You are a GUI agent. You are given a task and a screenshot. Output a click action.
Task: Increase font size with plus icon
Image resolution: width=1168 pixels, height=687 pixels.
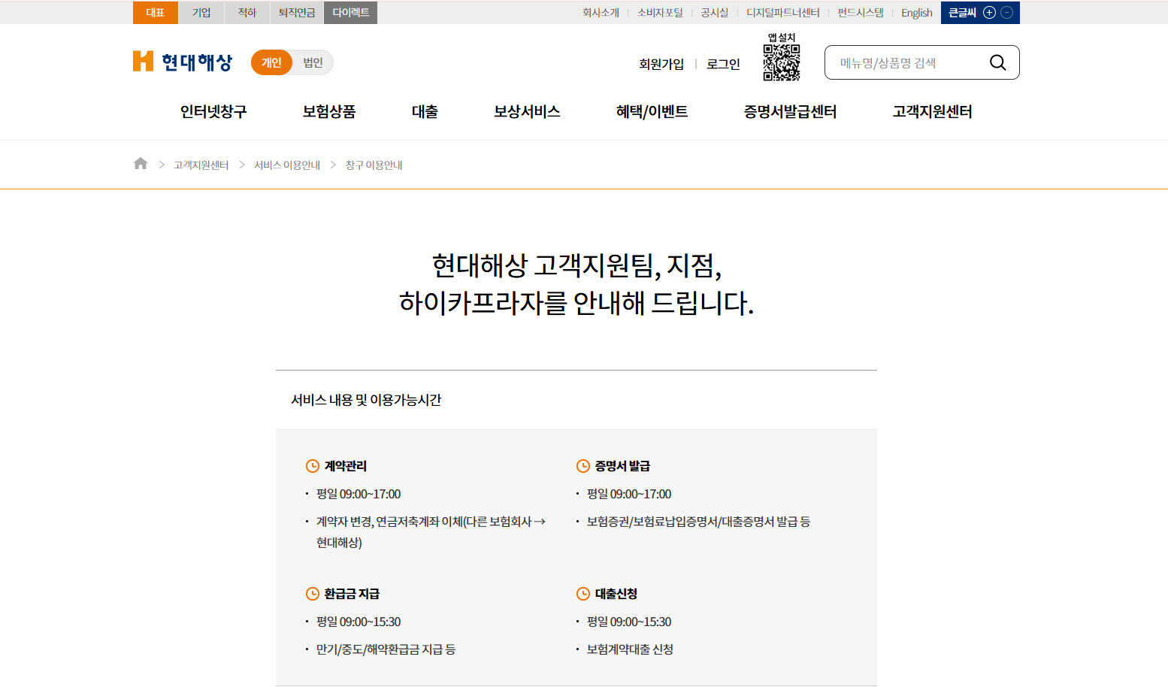(989, 12)
